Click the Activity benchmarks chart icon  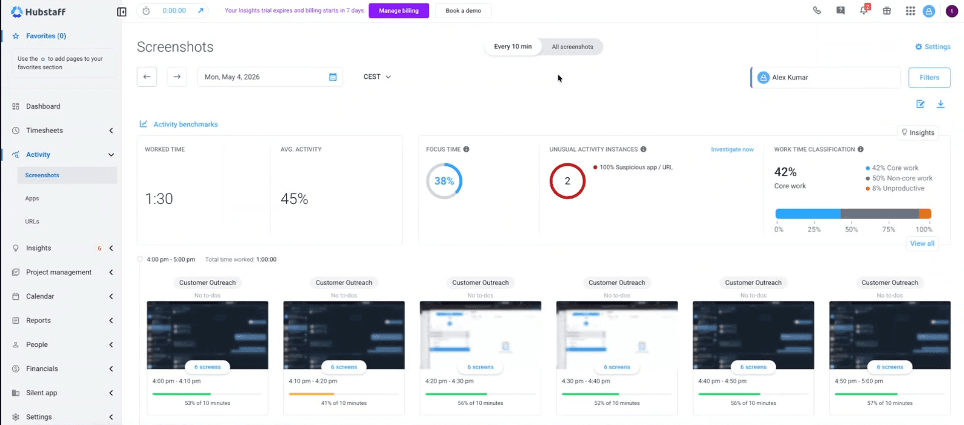[x=143, y=124]
